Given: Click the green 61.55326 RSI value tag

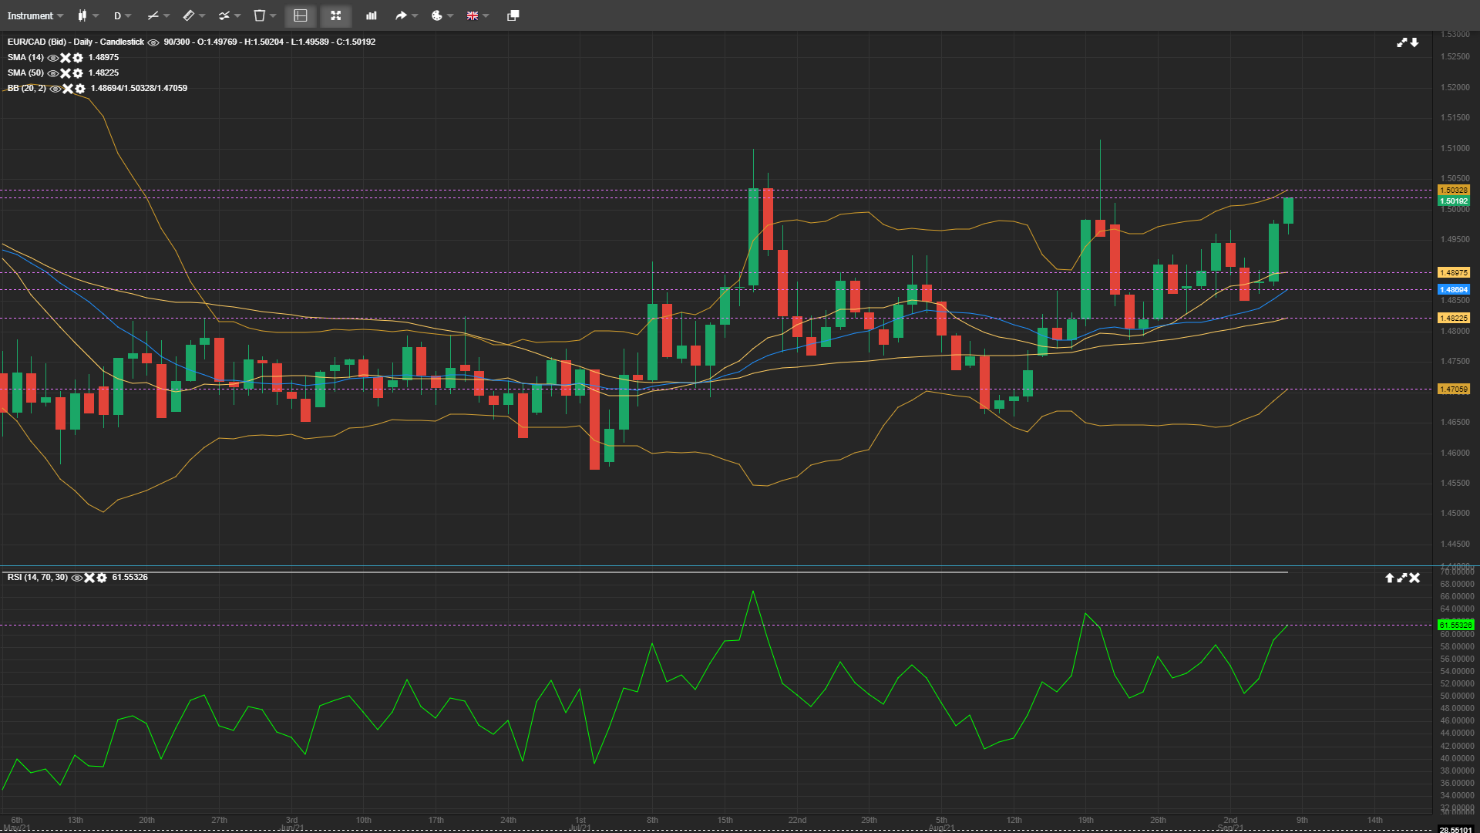Looking at the screenshot, I should (x=1455, y=626).
